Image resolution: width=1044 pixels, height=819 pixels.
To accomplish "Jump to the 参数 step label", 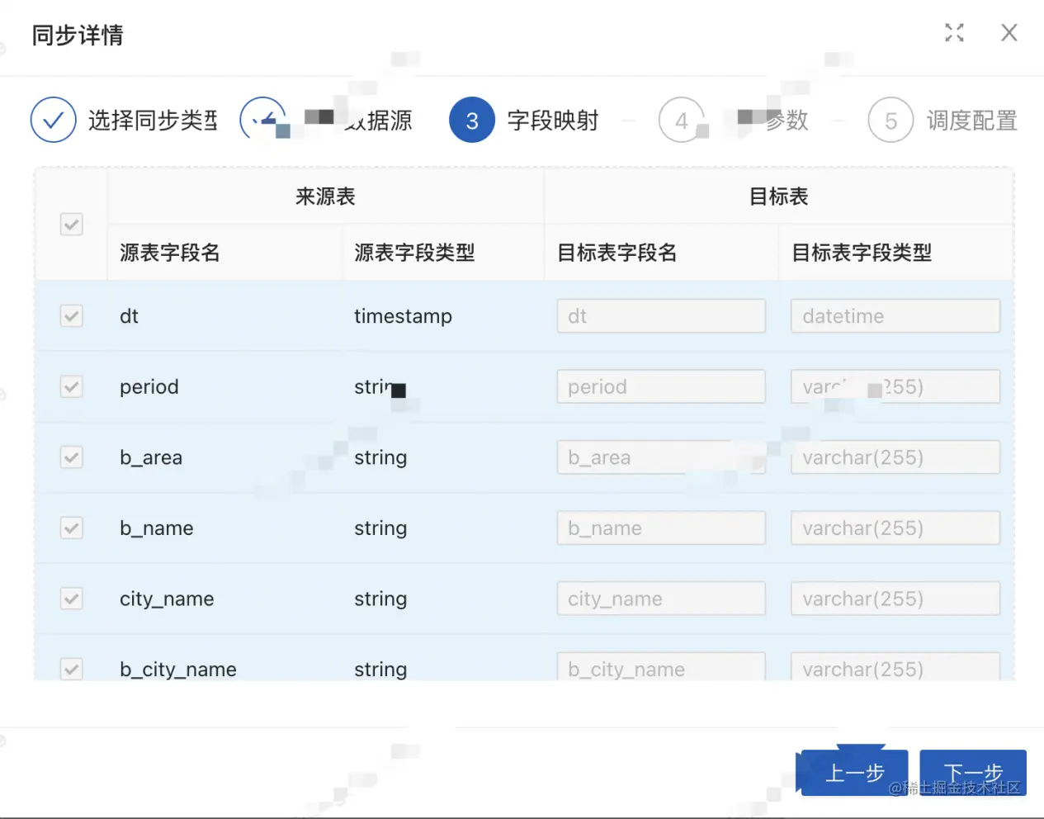I will pos(786,121).
